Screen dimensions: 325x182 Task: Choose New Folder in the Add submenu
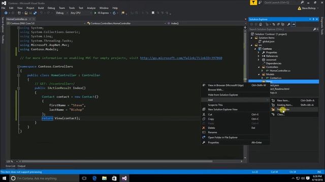click(x=294, y=110)
